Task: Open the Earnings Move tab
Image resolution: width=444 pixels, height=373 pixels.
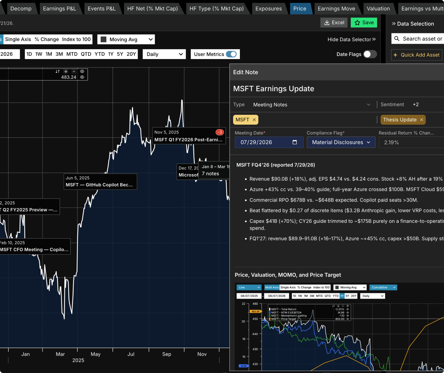Action: 336,9
